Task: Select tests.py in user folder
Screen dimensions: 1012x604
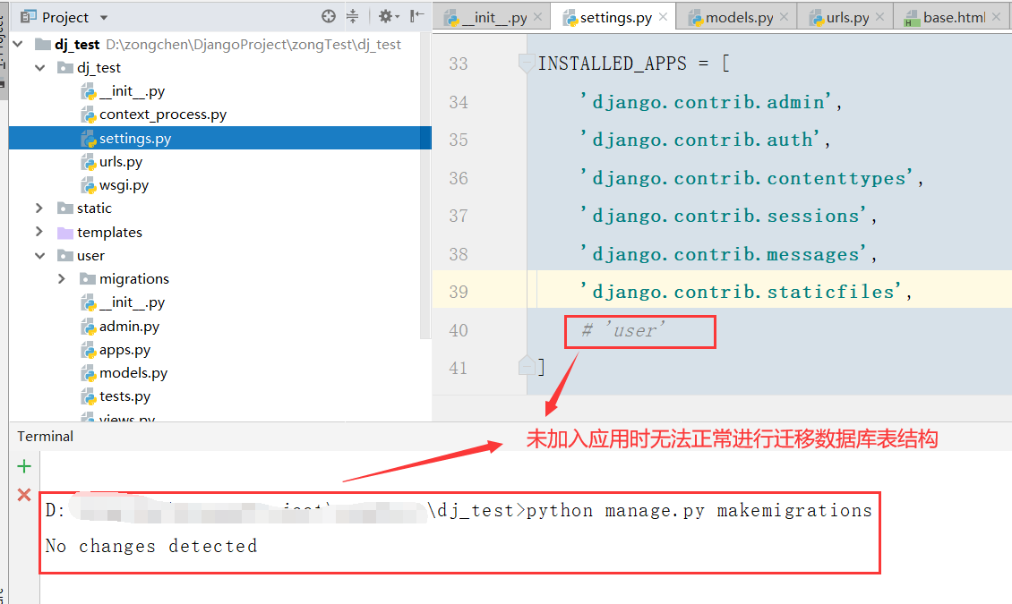Action: pyautogui.click(x=124, y=396)
